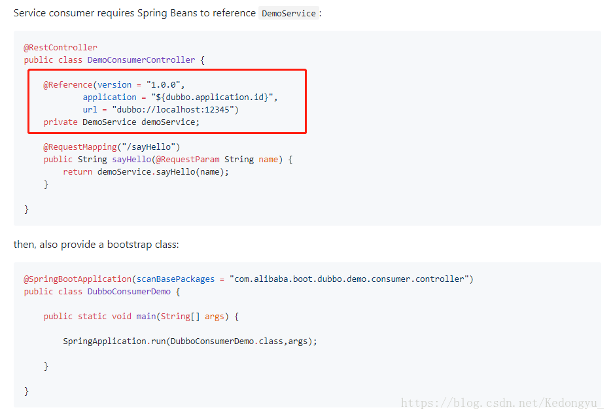
Task: Click the @SpringBootApplication annotation
Action: click(78, 279)
